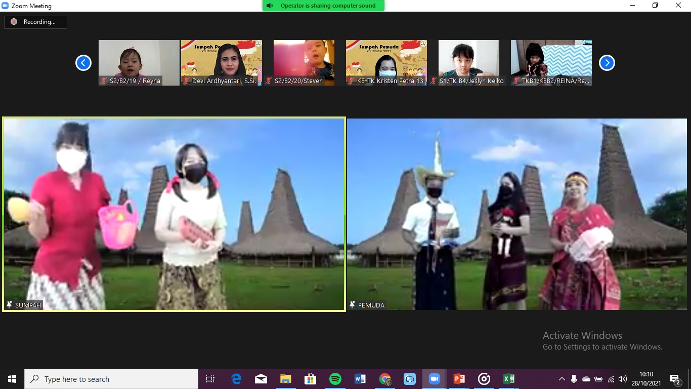Expand the system tray hidden icons
The image size is (691, 389).
tap(562, 379)
